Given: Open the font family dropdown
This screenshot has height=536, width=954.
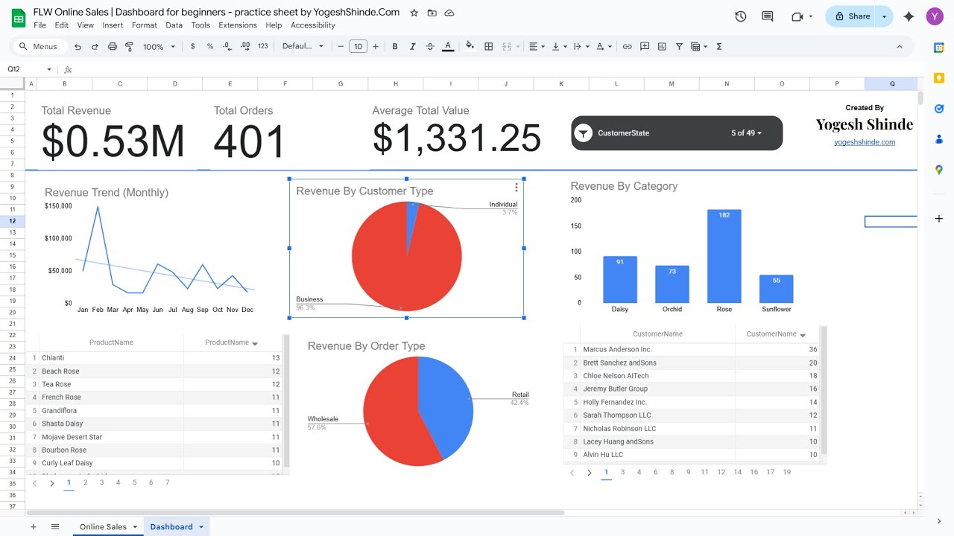Looking at the screenshot, I should tap(303, 46).
